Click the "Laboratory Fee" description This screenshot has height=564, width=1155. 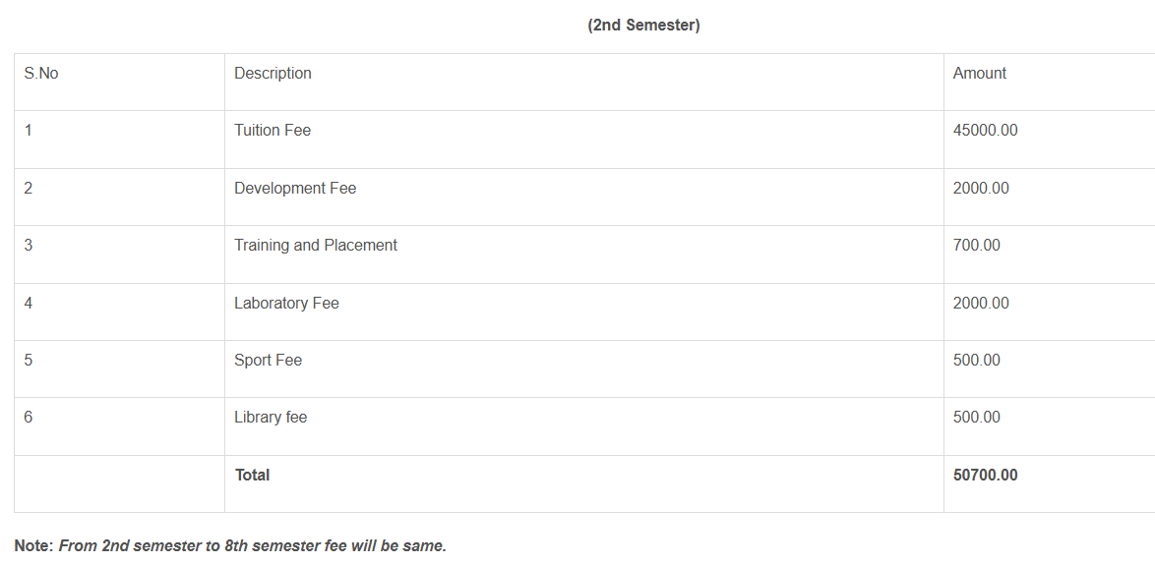click(286, 304)
